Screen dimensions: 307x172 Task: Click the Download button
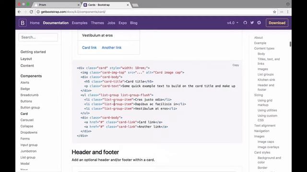[277, 23]
